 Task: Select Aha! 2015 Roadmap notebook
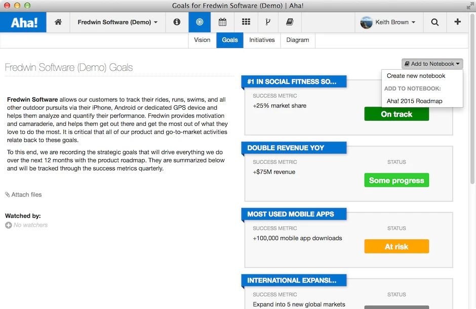pos(414,101)
